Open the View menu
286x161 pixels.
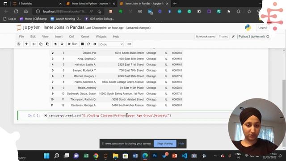(x=45, y=37)
